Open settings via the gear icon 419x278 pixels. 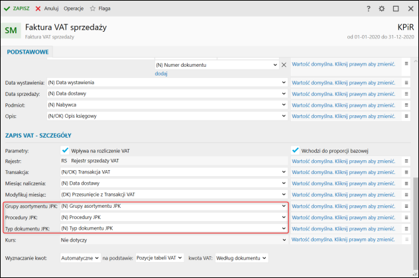click(x=381, y=9)
